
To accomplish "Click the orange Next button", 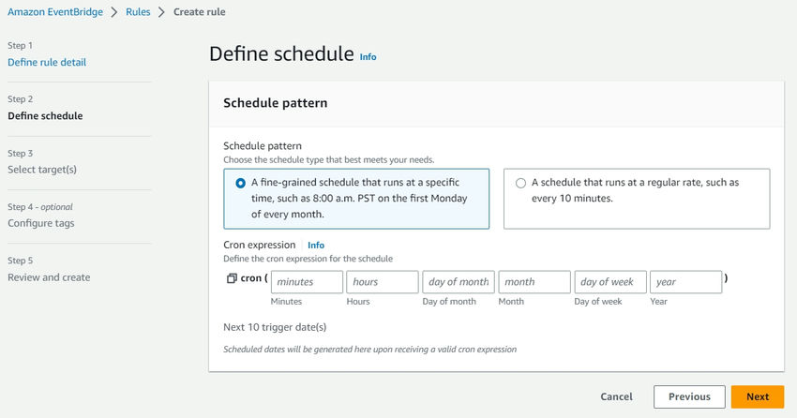I will [x=758, y=396].
